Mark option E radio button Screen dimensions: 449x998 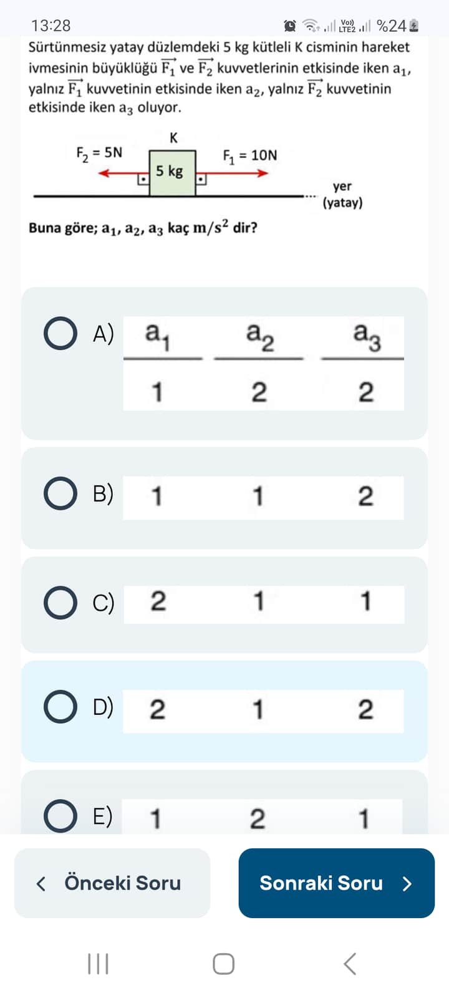[60, 816]
